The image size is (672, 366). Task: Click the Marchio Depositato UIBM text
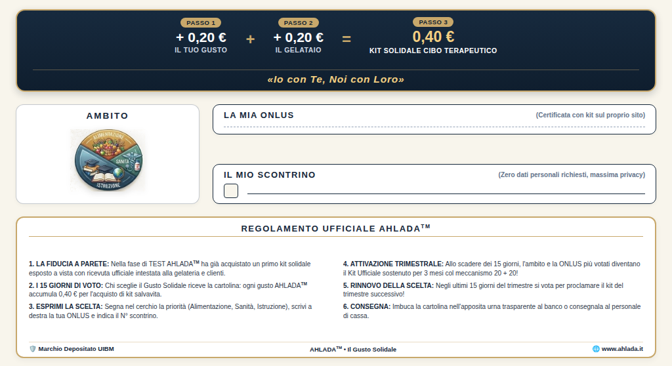[76, 349]
